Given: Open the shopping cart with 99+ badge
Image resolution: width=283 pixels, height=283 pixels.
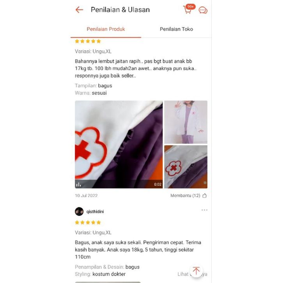Looking at the screenshot, I should pyautogui.click(x=189, y=9).
